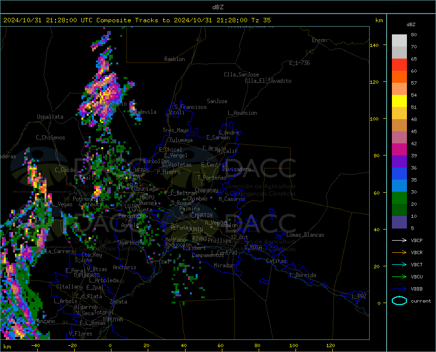
Task: Click the orange 57 dBZ legend swatch
Action: click(x=399, y=77)
